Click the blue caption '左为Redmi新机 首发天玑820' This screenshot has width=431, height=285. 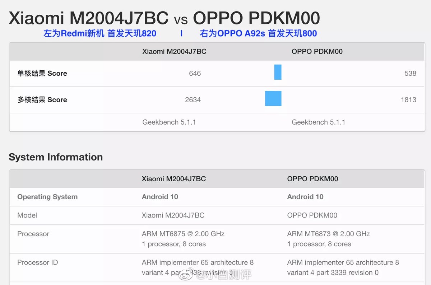pos(100,34)
